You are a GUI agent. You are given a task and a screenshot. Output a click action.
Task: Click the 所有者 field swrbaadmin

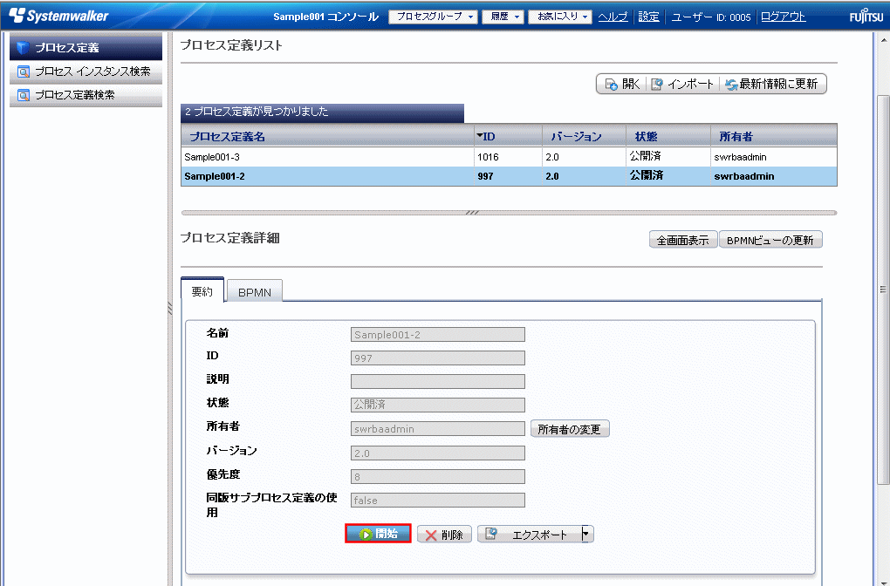[x=438, y=428]
